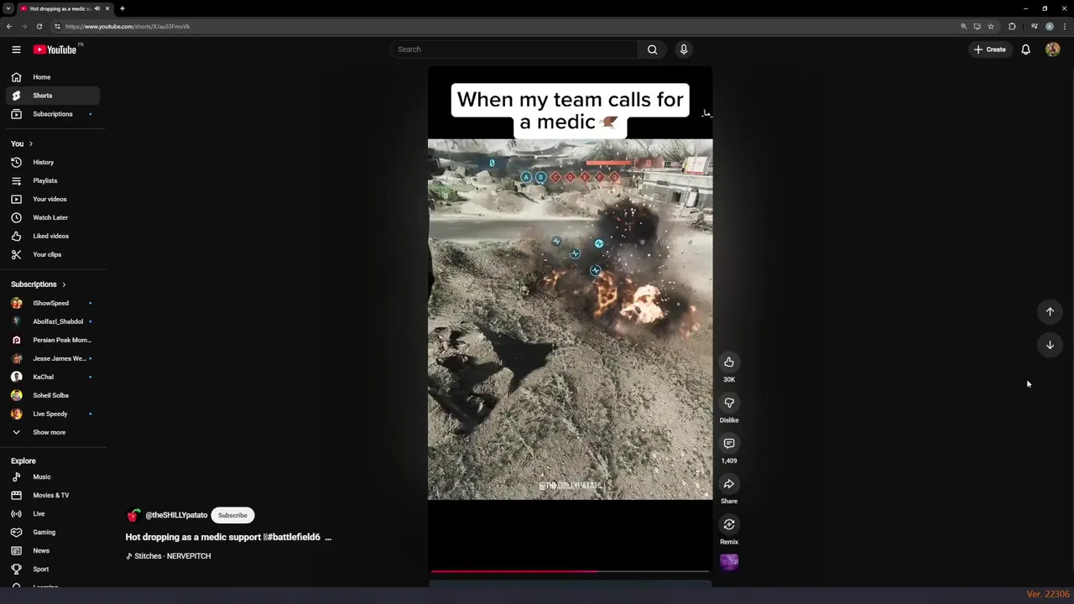Like this Short with thumbs up
Image resolution: width=1074 pixels, height=604 pixels.
pos(729,362)
